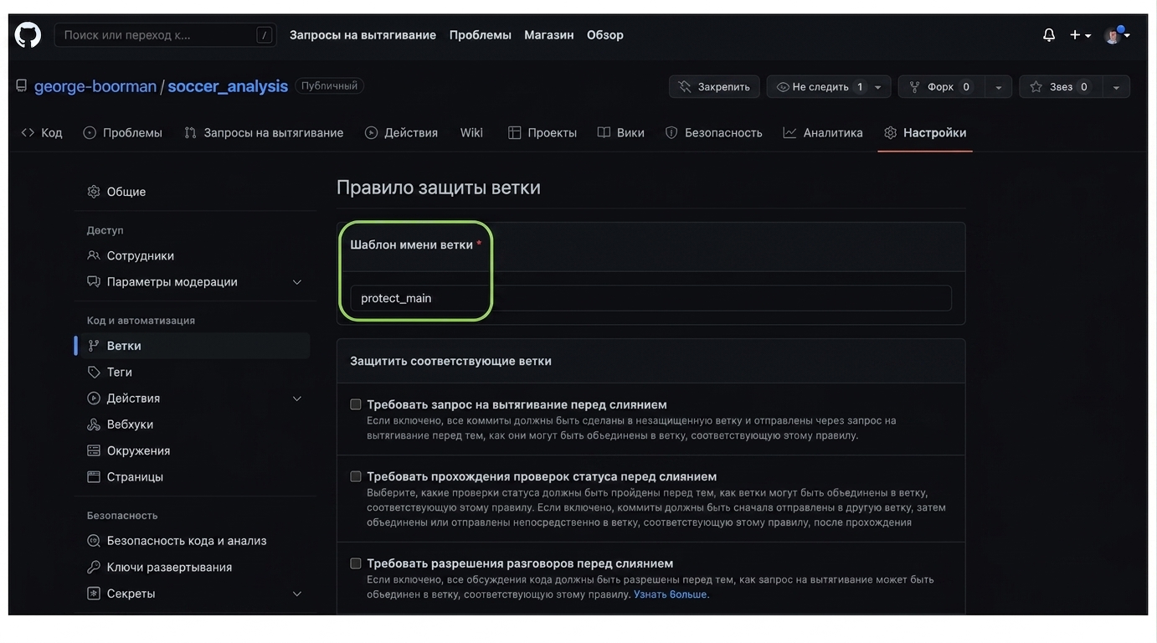1157x643 pixels.
Task: Click gear icon next to Общие
Action: coord(94,192)
